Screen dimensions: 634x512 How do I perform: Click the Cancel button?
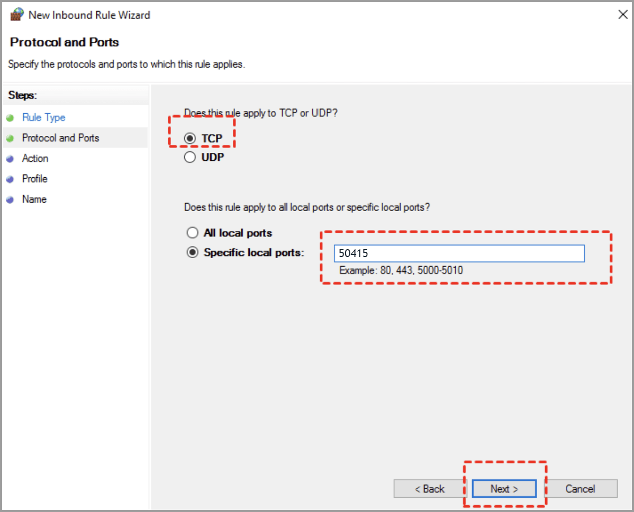pyautogui.click(x=581, y=489)
